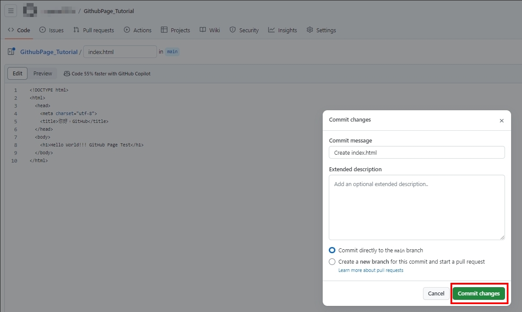Click the Security shield icon
The image size is (522, 312).
pos(233,30)
